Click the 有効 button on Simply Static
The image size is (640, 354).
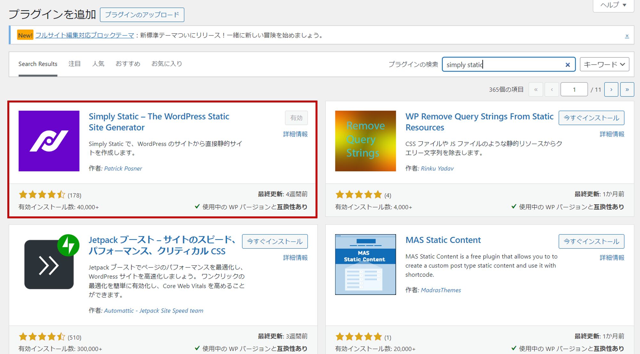pos(296,118)
